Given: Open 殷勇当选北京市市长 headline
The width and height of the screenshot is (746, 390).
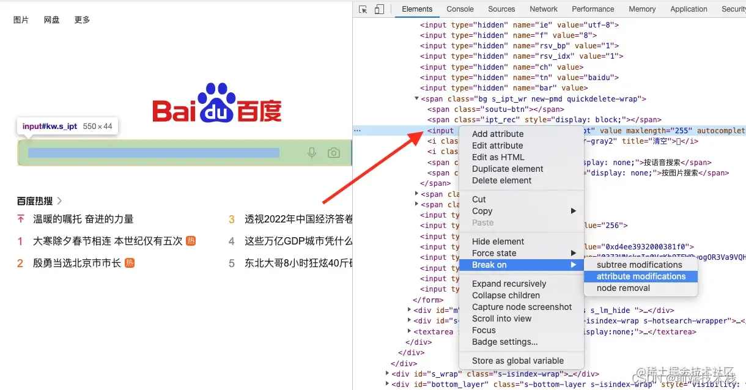Looking at the screenshot, I should 77,263.
